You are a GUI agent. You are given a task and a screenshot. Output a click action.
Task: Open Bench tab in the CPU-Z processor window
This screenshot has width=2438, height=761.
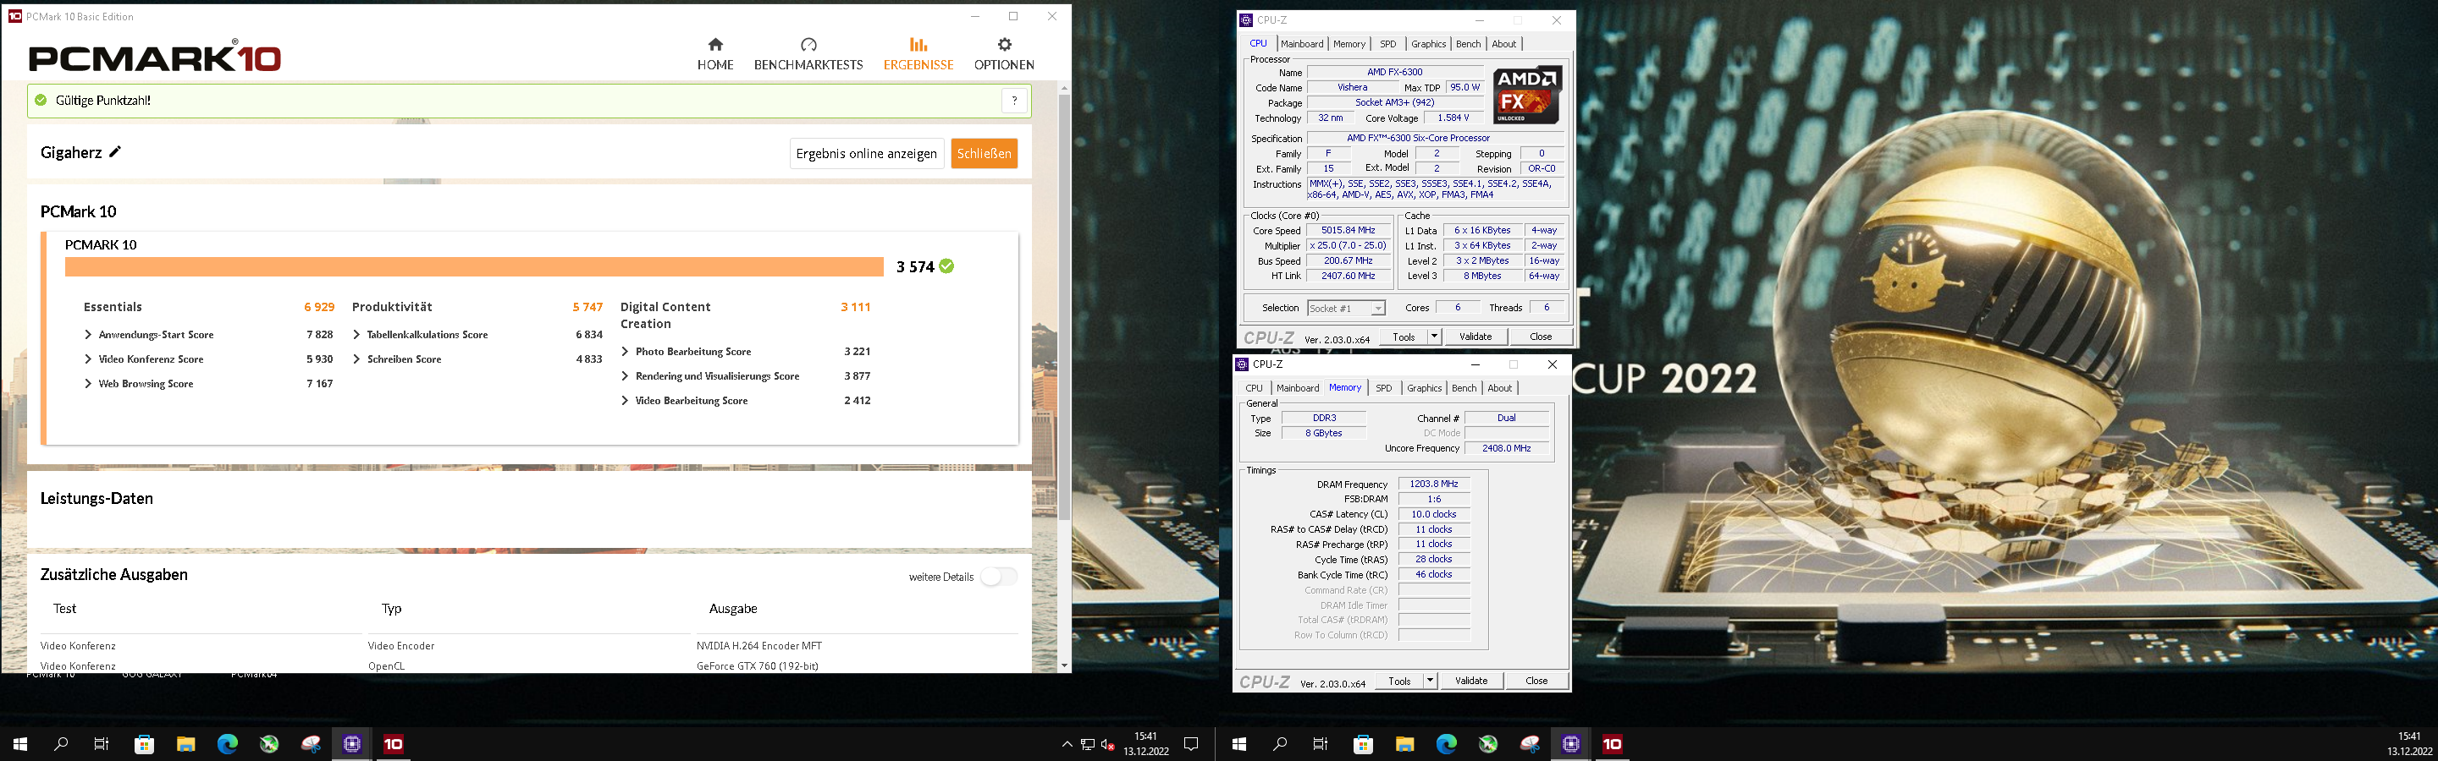pos(1468,43)
